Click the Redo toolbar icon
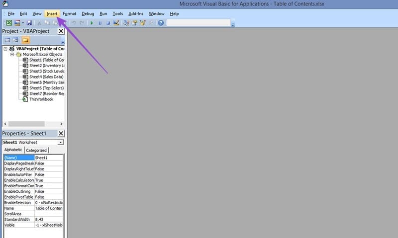The width and height of the screenshot is (398, 238). [82, 23]
